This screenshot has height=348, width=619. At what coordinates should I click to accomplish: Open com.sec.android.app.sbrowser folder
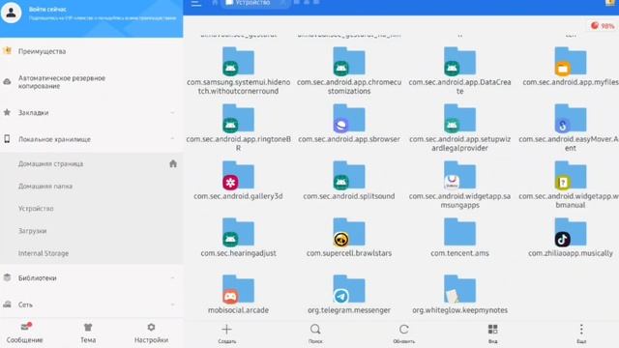pyautogui.click(x=349, y=123)
